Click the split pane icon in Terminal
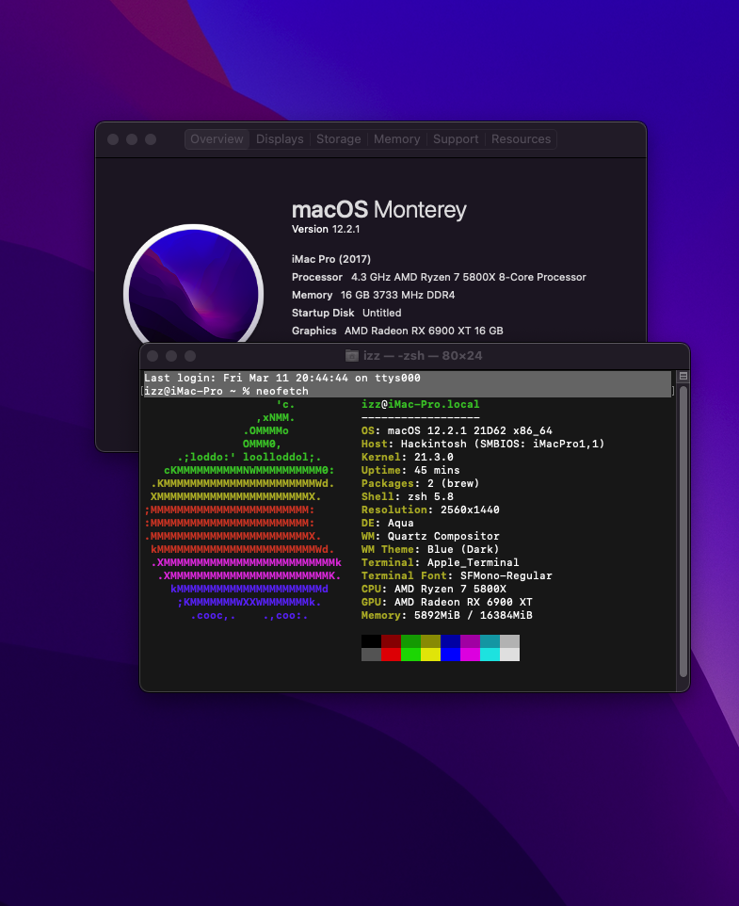Image resolution: width=739 pixels, height=906 pixels. [683, 376]
